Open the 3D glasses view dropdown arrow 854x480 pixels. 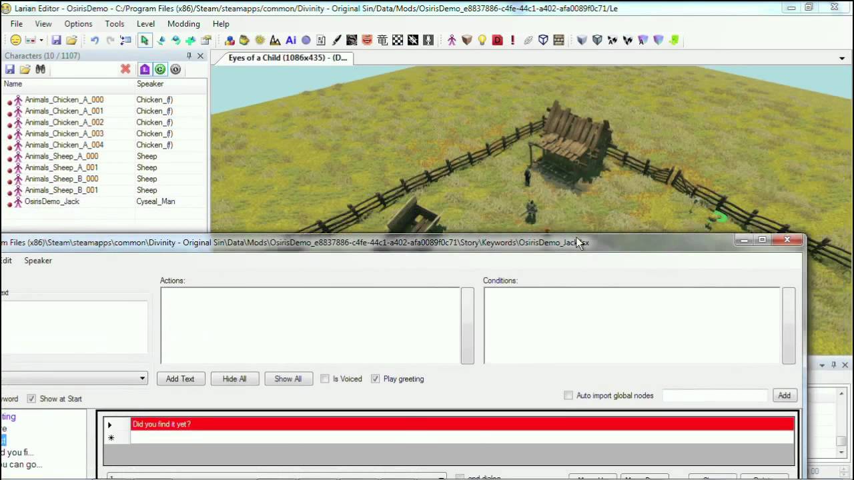click(41, 41)
